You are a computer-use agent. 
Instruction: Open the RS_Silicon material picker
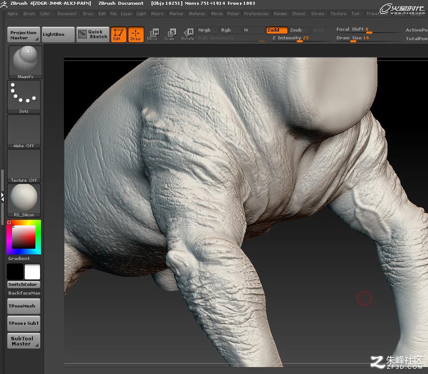(x=24, y=200)
